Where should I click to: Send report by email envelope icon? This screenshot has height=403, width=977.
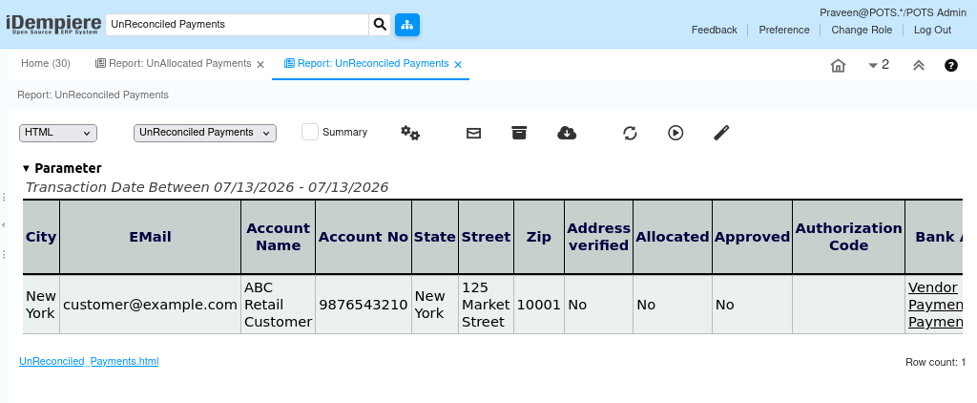click(x=473, y=133)
